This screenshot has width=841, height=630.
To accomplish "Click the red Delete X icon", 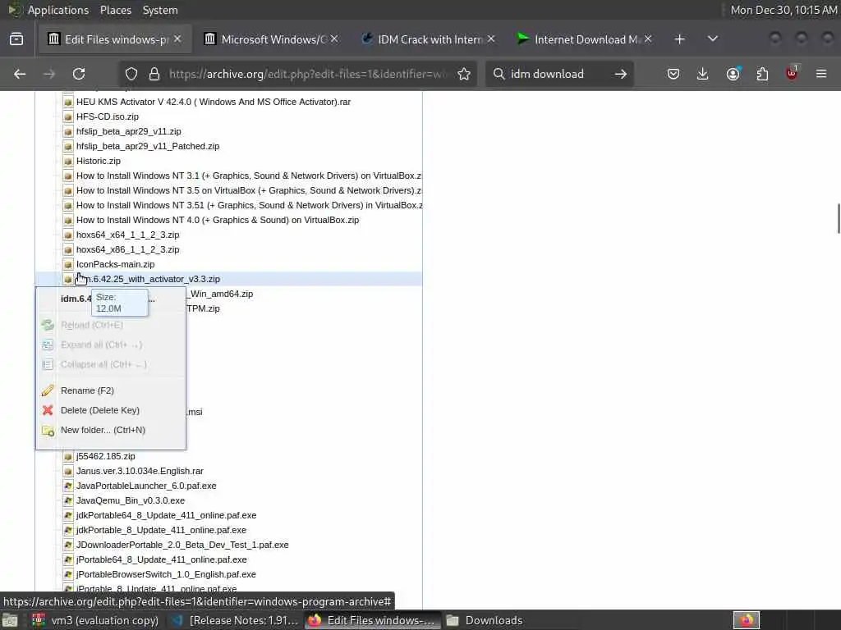I will 48,410.
